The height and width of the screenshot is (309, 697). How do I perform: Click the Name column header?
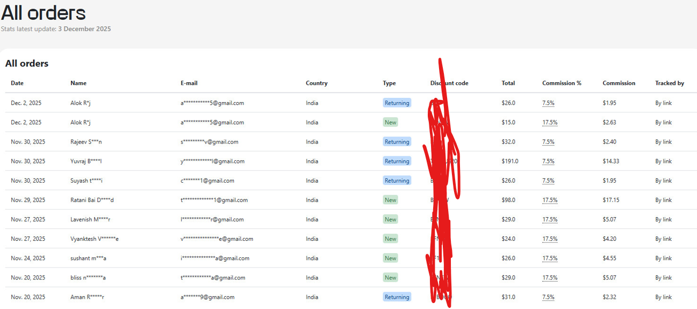(78, 83)
